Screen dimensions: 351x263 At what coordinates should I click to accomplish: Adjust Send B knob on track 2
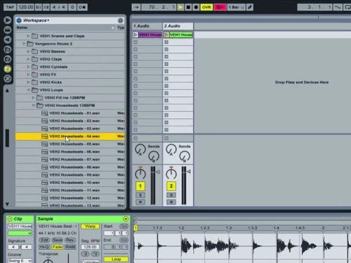pos(184,156)
